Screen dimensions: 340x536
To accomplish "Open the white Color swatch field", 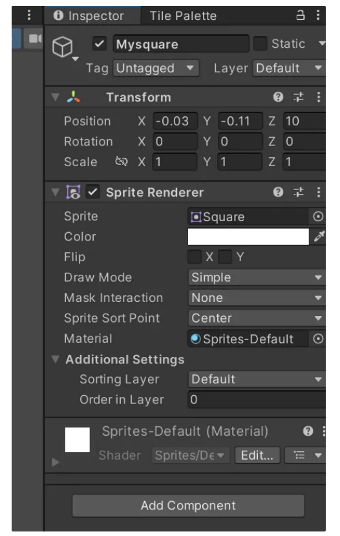I will [248, 237].
